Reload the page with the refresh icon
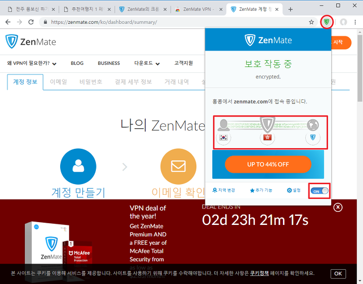The image size is (363, 284). (31, 22)
